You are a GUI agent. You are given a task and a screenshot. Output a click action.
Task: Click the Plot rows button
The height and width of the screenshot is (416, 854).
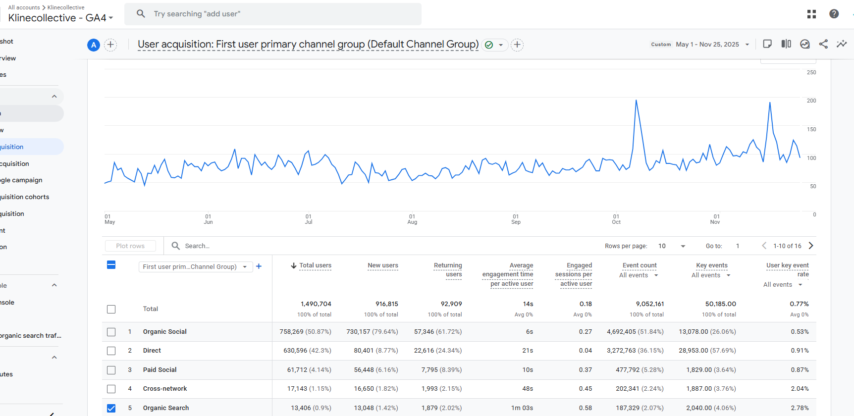point(130,246)
